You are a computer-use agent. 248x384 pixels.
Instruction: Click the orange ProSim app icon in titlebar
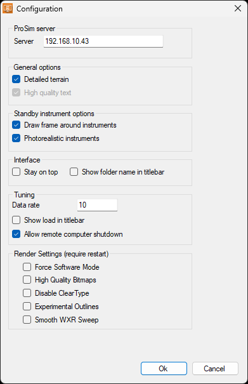coord(8,8)
